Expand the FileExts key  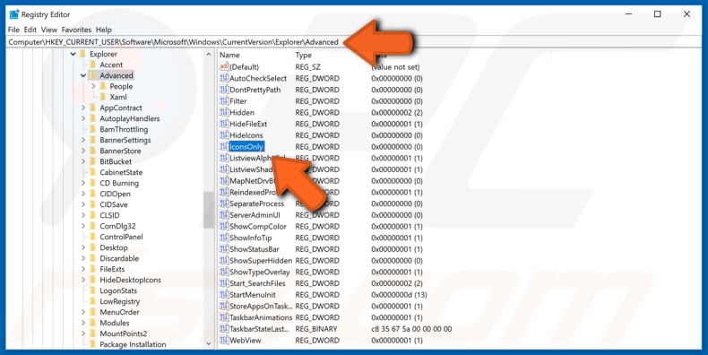pyautogui.click(x=83, y=269)
